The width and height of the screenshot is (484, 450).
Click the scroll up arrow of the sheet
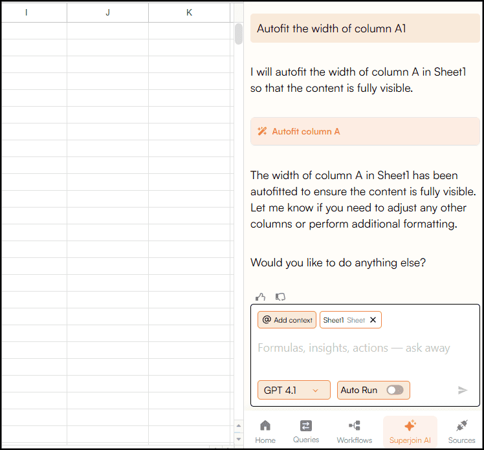(239, 425)
